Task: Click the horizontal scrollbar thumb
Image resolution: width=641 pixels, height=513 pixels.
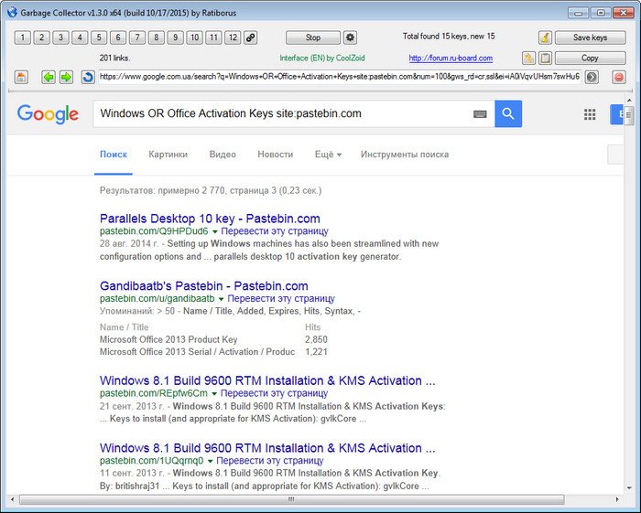Action: click(291, 499)
